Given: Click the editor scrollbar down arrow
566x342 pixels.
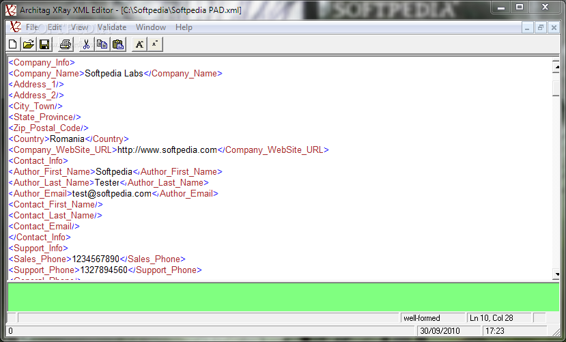Looking at the screenshot, I should click(x=556, y=274).
